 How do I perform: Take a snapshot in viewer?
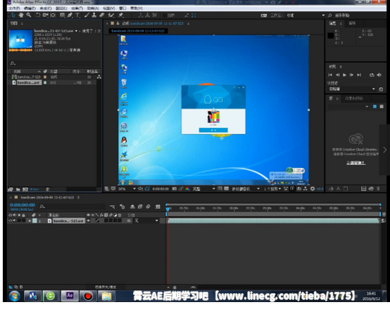[x=175, y=189]
